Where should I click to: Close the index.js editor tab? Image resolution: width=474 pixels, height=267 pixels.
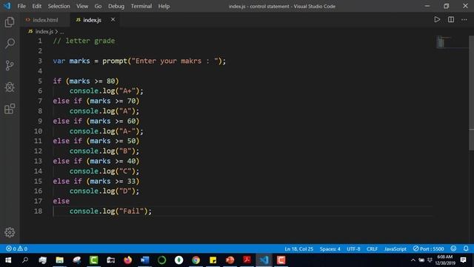pyautogui.click(x=113, y=20)
